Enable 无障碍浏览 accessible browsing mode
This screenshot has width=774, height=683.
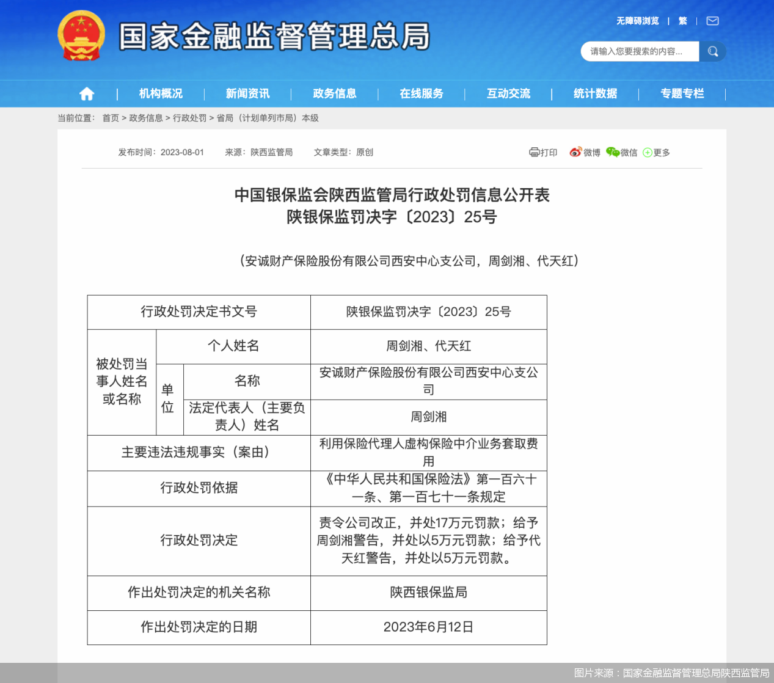pos(637,20)
